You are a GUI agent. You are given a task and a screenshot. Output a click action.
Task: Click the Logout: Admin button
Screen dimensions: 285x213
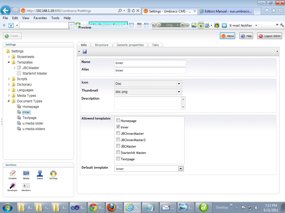click(269, 36)
